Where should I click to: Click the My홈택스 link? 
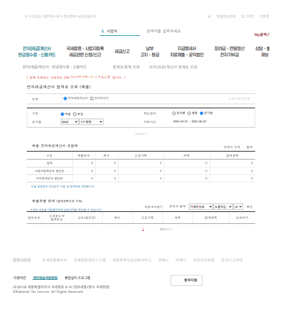pos(262,35)
